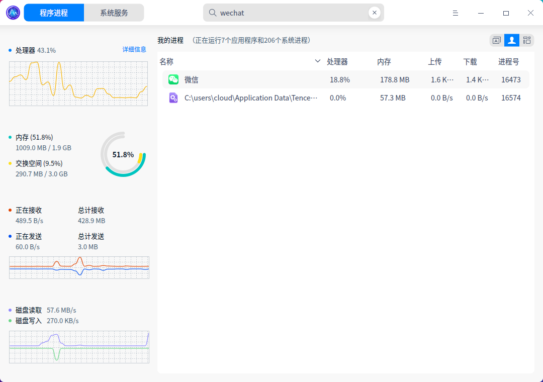This screenshot has height=382, width=543.
Task: Switch to the 系统服务 tab
Action: 114,12
